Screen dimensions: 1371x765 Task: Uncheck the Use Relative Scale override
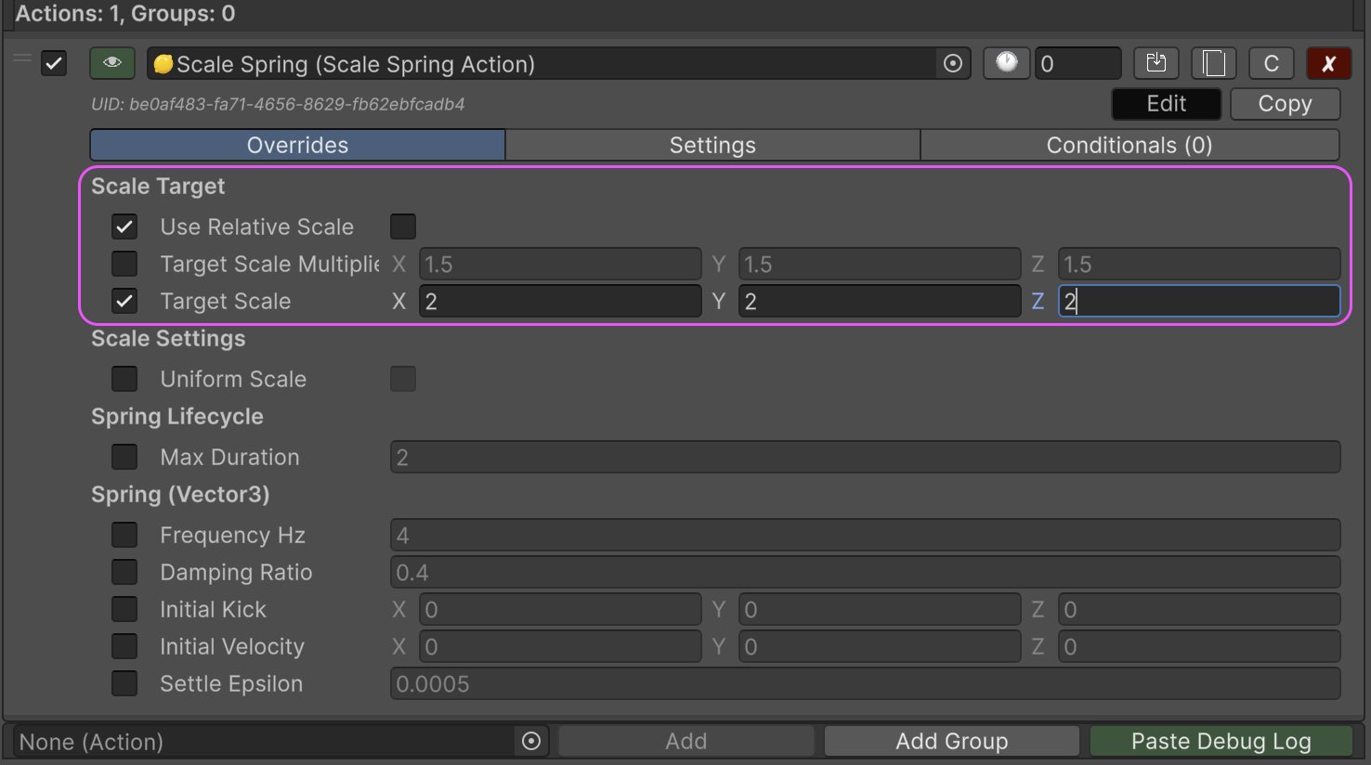point(124,227)
